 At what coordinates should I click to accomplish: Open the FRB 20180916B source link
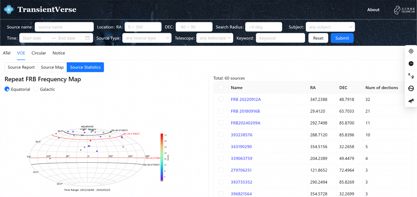coord(245,111)
